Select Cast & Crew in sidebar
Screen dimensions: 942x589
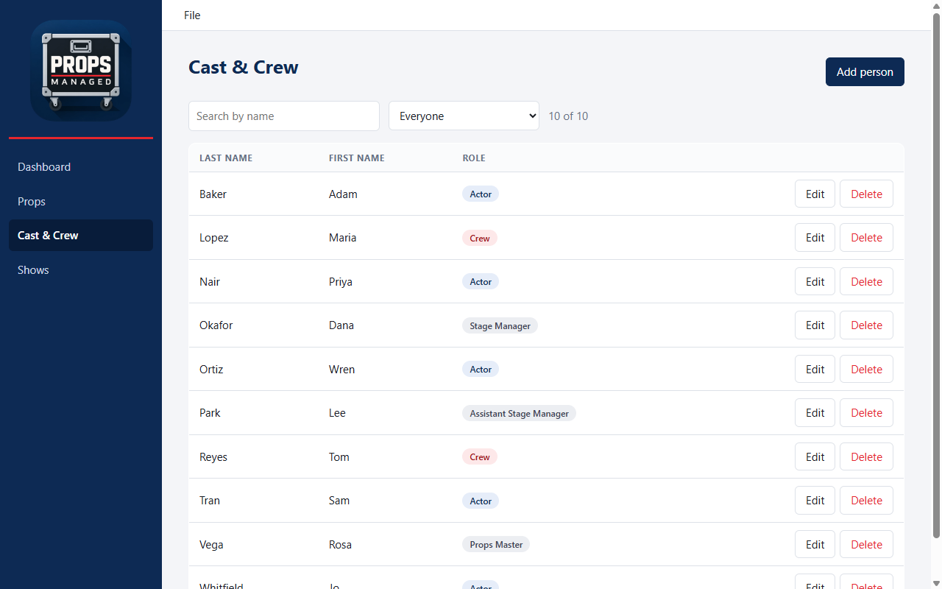pyautogui.click(x=81, y=236)
